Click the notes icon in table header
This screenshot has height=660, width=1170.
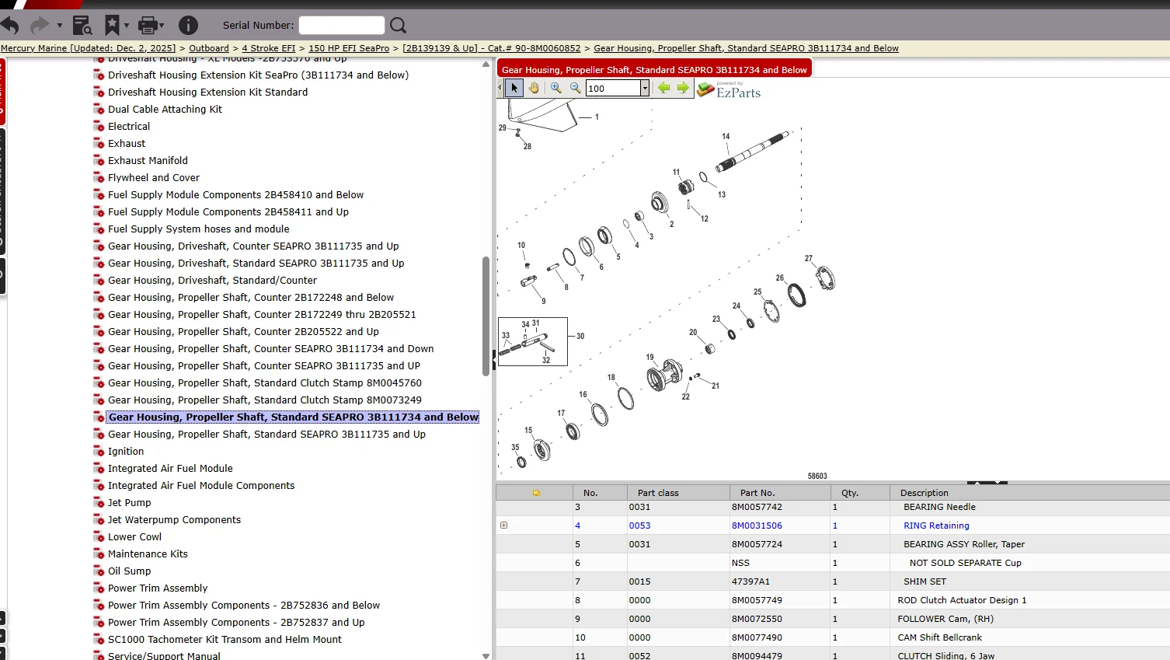536,493
